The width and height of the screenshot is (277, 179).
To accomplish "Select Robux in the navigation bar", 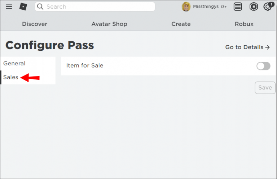I will (244, 24).
